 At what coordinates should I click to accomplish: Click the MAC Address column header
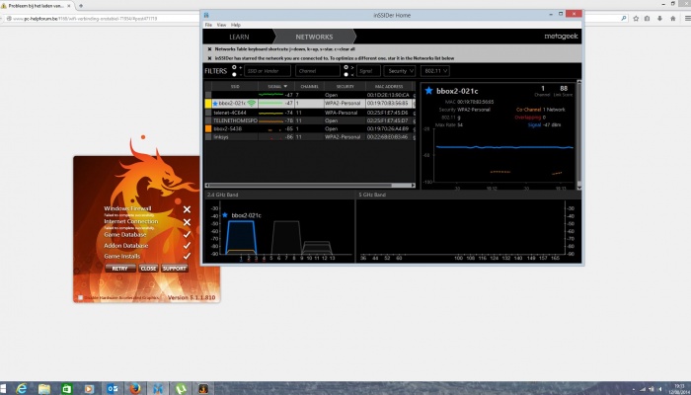click(389, 87)
